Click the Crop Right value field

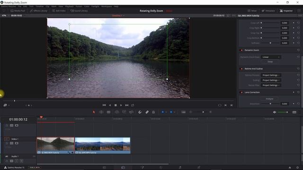[x=285, y=28]
